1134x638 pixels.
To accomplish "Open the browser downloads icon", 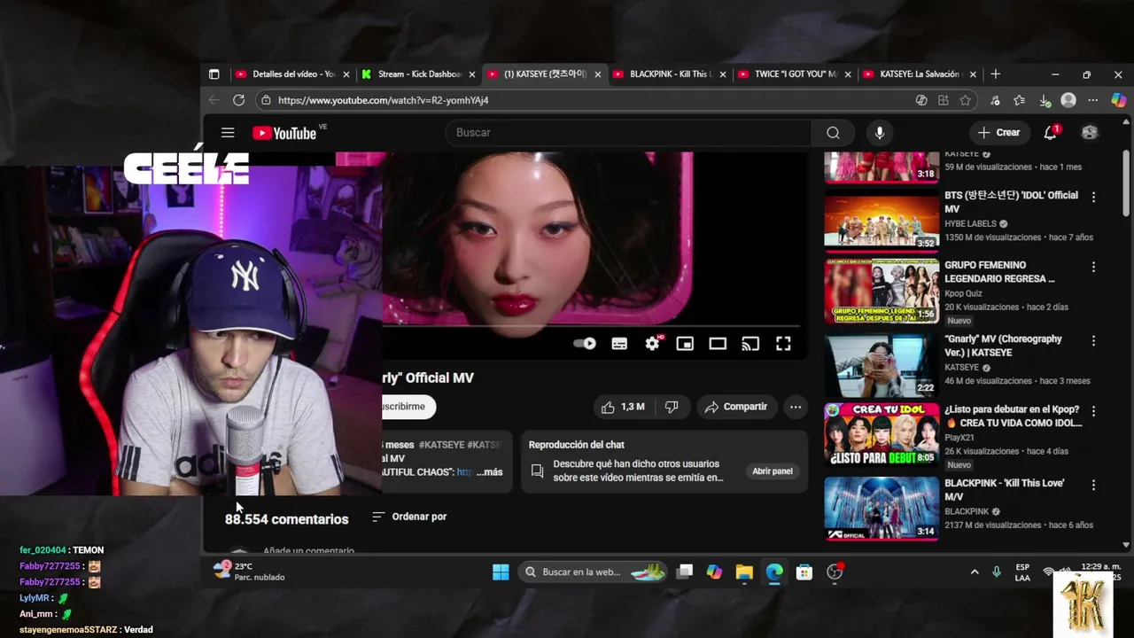I will click(x=1045, y=100).
